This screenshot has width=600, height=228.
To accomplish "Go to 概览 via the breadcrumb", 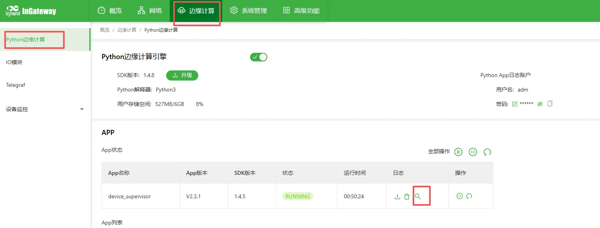I will [105, 30].
